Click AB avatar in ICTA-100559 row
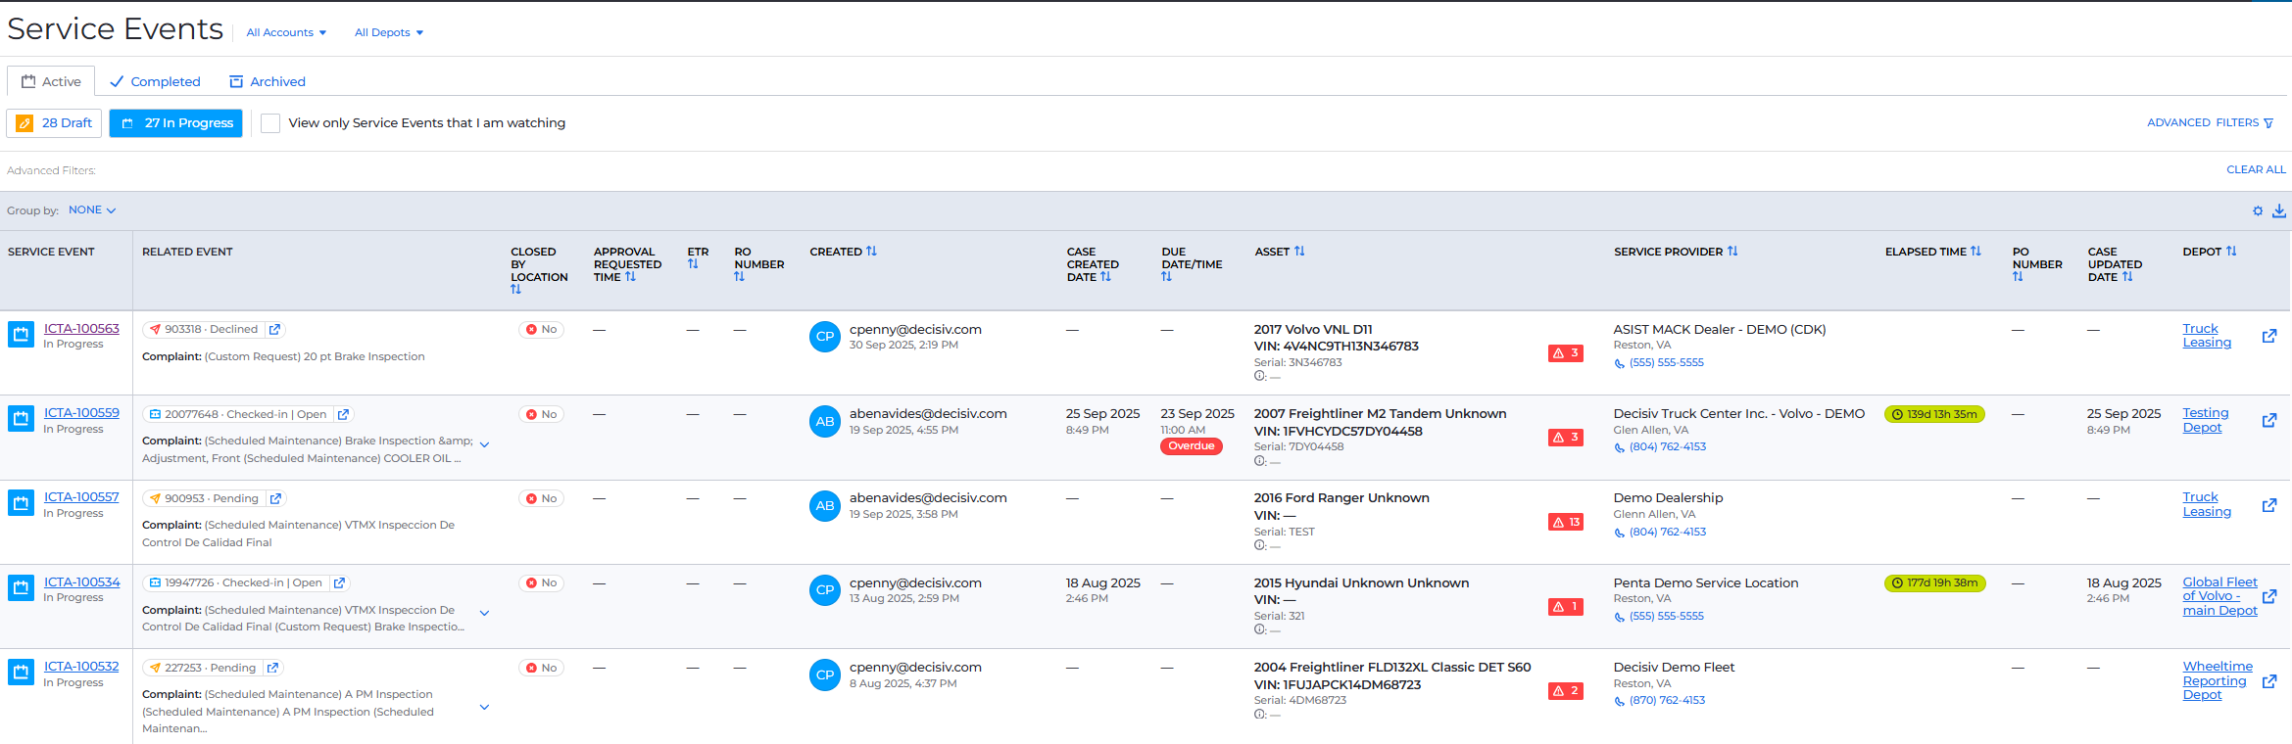This screenshot has width=2292, height=744. pos(825,421)
